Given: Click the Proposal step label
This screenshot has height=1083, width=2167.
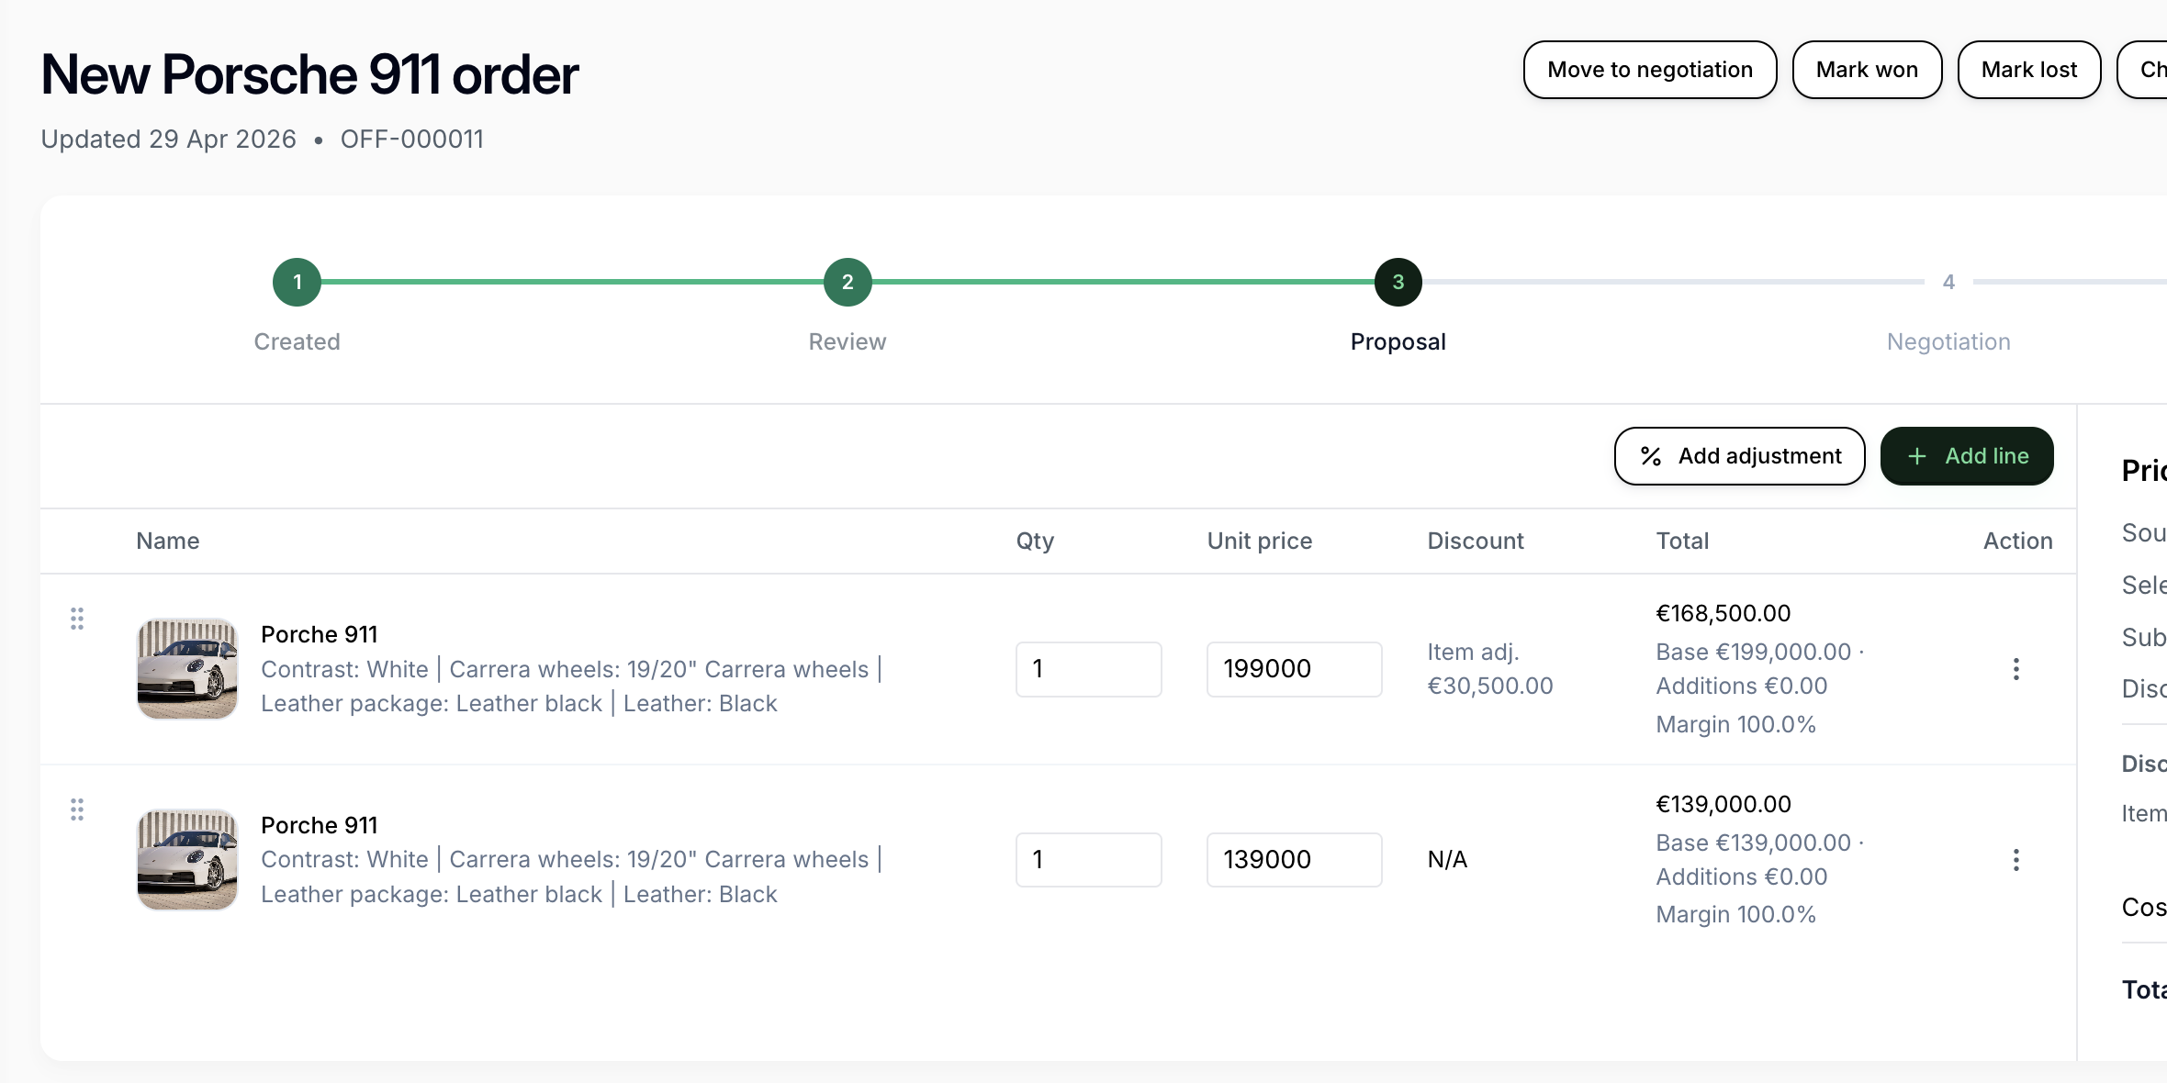Looking at the screenshot, I should point(1398,342).
